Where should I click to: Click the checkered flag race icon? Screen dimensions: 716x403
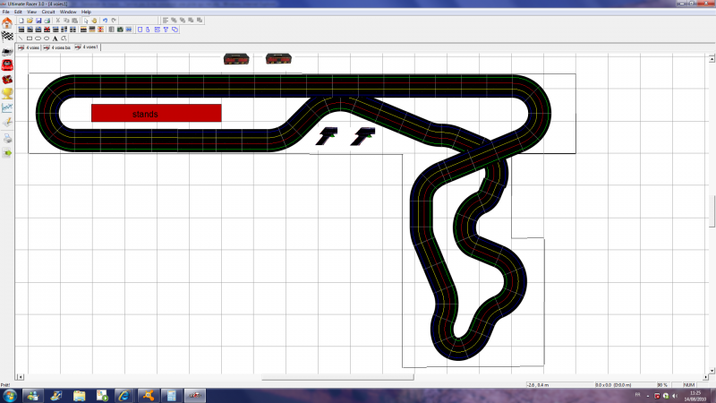[x=7, y=36]
